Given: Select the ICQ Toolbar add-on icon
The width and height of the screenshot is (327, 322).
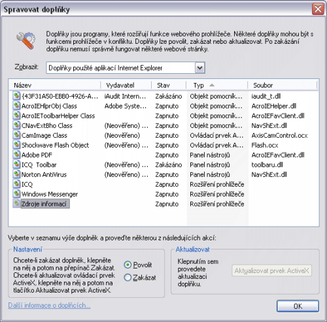Looking at the screenshot, I should tap(16, 165).
